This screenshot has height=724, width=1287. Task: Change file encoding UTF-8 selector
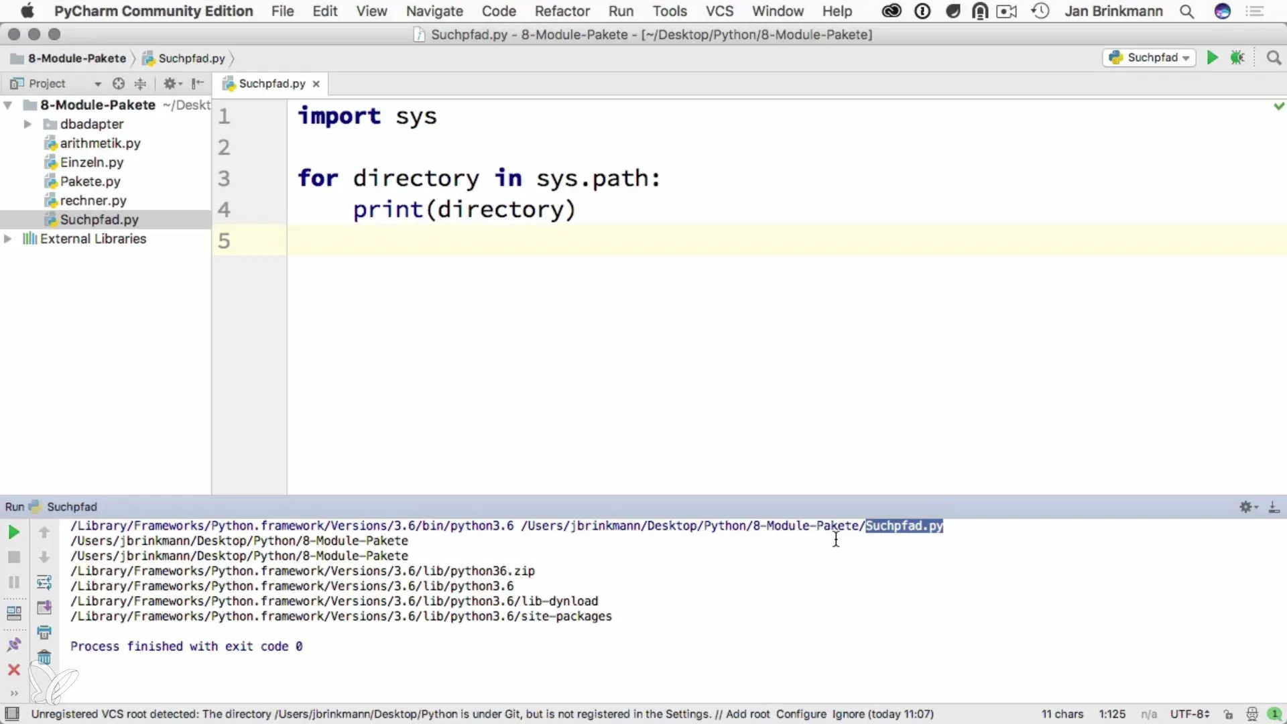coord(1189,715)
